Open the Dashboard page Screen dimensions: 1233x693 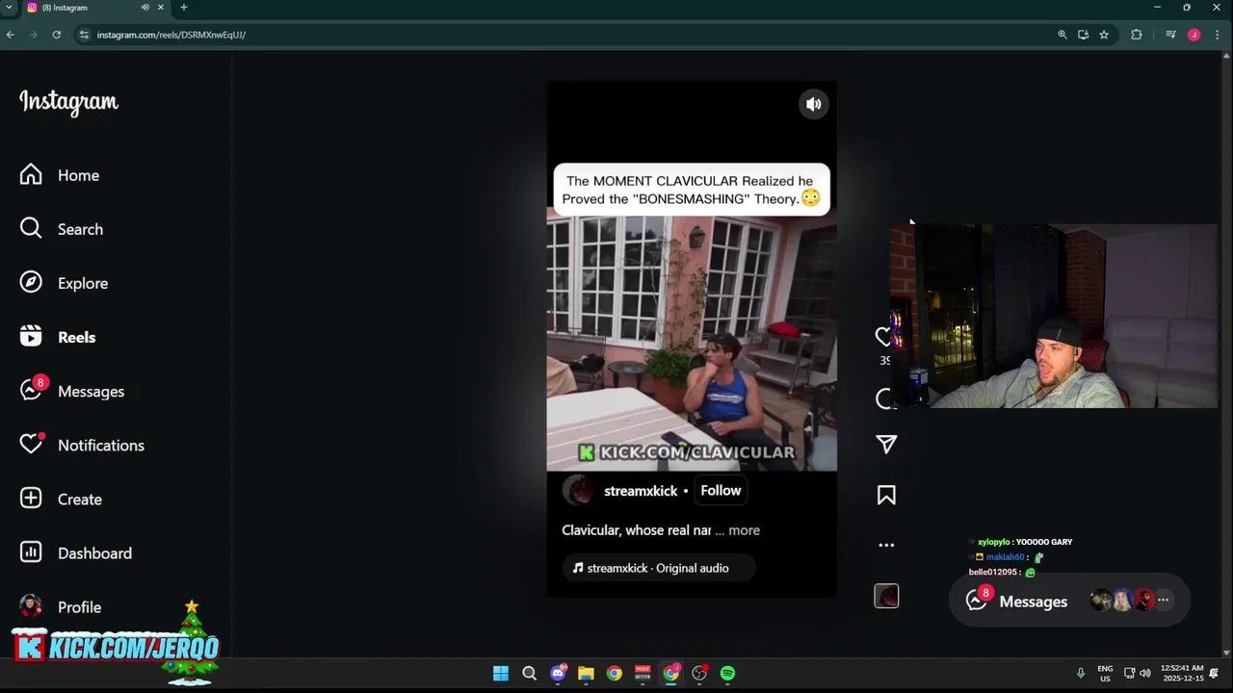(x=76, y=552)
